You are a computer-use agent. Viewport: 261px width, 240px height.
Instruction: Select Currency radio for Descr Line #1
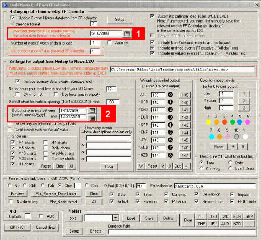201,168
